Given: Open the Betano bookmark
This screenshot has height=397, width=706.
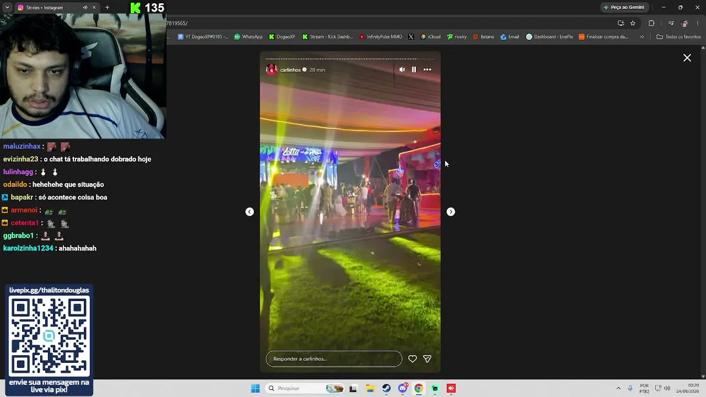Looking at the screenshot, I should [483, 37].
